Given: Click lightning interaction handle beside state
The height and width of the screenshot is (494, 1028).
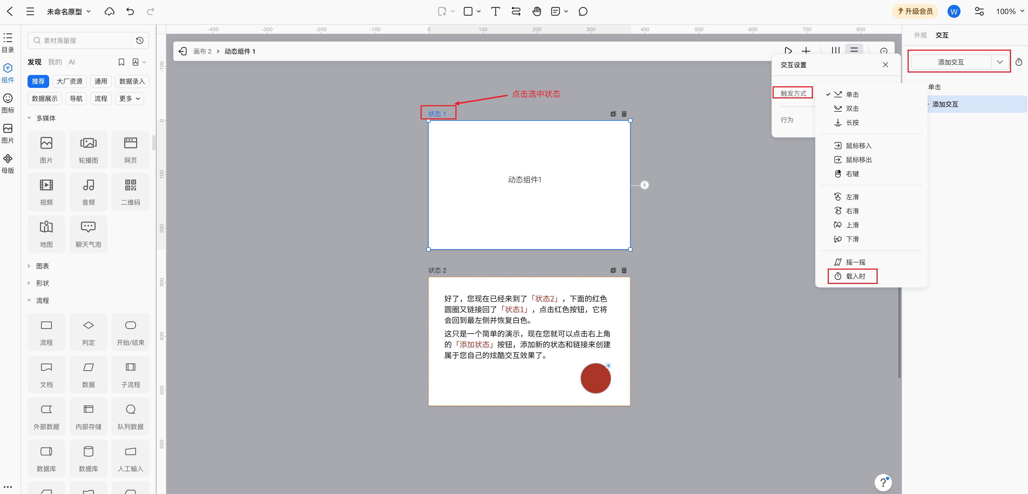Looking at the screenshot, I should (x=644, y=185).
